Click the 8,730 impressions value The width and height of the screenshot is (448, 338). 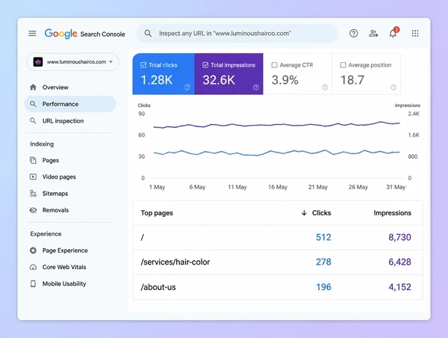[399, 237]
